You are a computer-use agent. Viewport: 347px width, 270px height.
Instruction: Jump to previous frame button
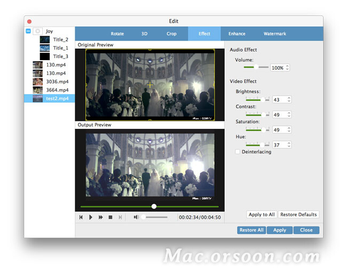click(x=81, y=217)
